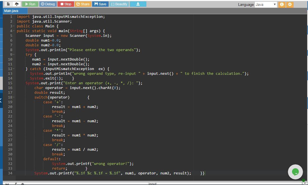Click the upload file cloud icon
Image resolution: width=308 pixels, height=185 pixels.
tap(16, 4)
